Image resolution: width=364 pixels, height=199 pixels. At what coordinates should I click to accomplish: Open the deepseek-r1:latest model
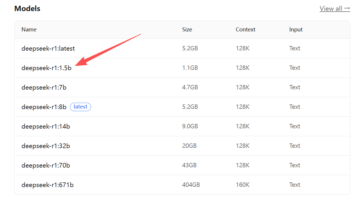[48, 48]
